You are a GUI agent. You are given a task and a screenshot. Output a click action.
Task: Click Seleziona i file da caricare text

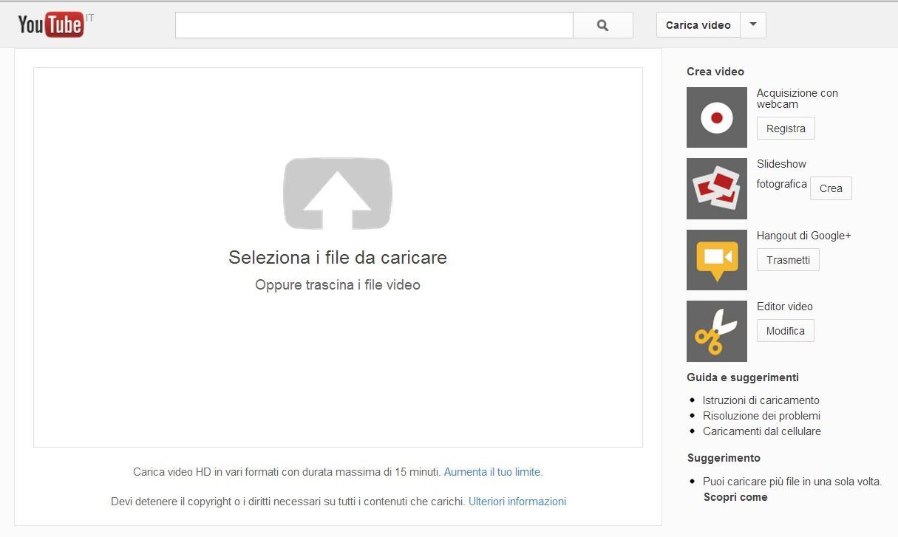point(338,258)
